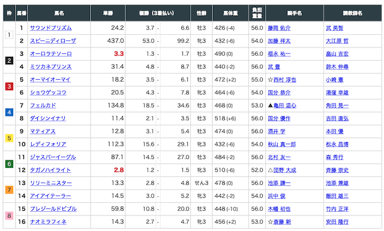Open ダイシンイナリ horse page
The image size is (384, 231).
click(48, 119)
